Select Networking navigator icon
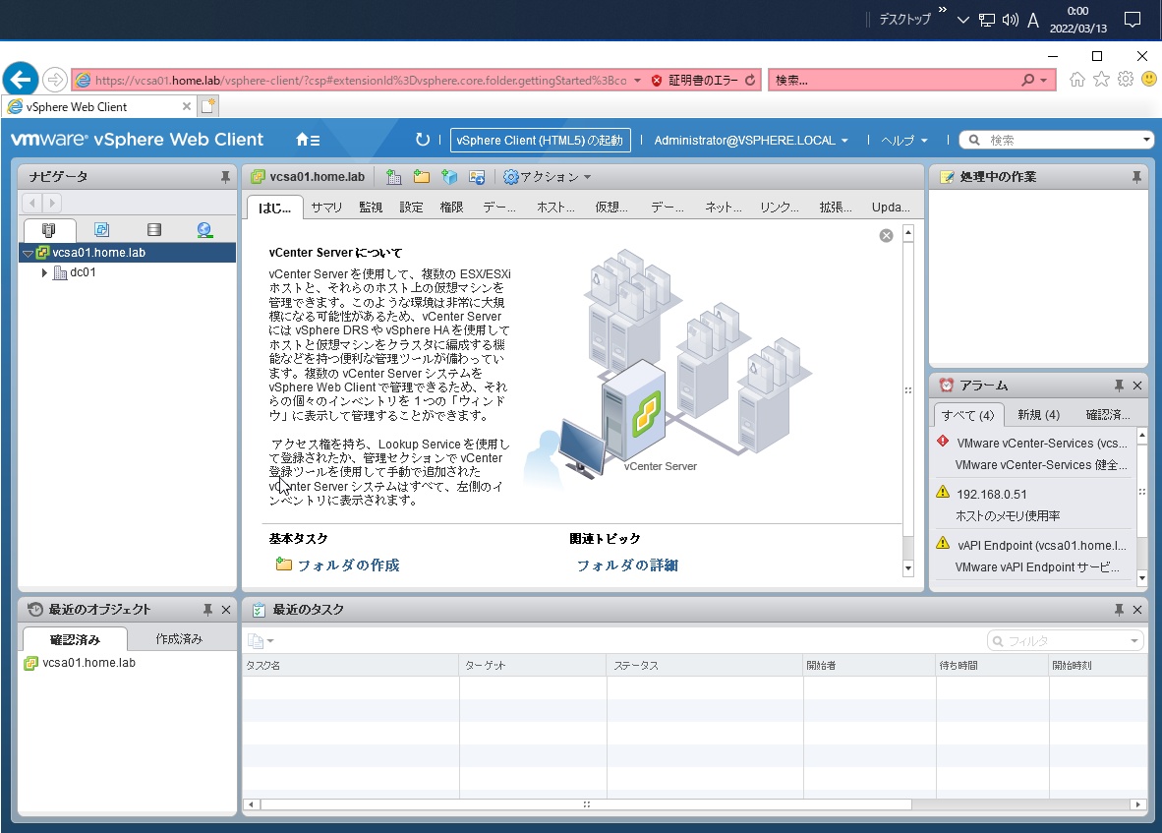The width and height of the screenshot is (1162, 833). point(204,230)
